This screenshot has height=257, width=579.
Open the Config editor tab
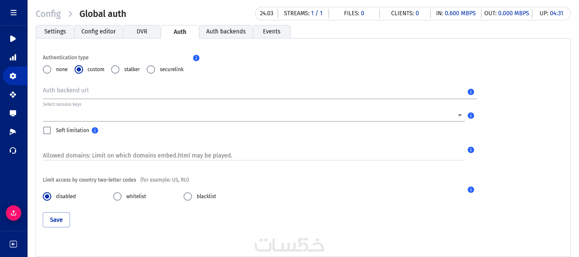[x=98, y=32]
